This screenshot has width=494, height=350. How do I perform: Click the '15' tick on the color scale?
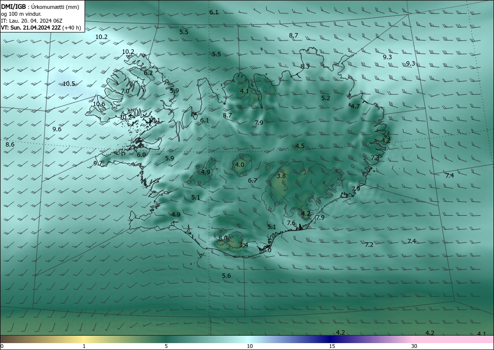332,346
